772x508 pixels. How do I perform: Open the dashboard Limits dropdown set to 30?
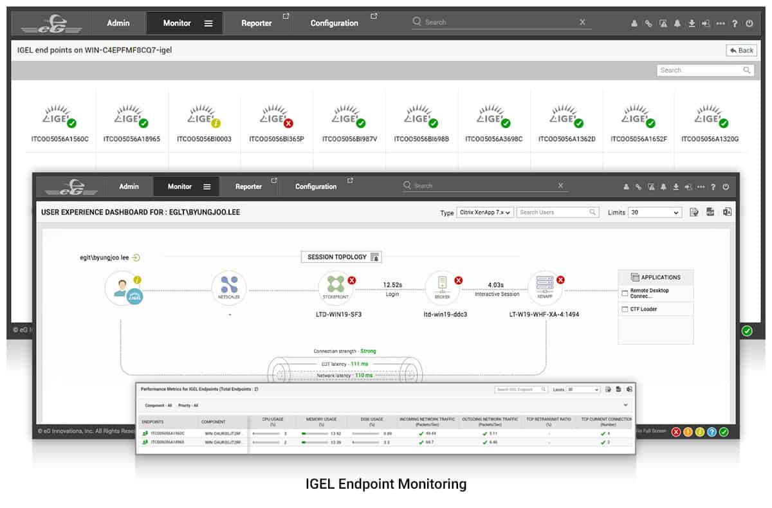pyautogui.click(x=655, y=212)
